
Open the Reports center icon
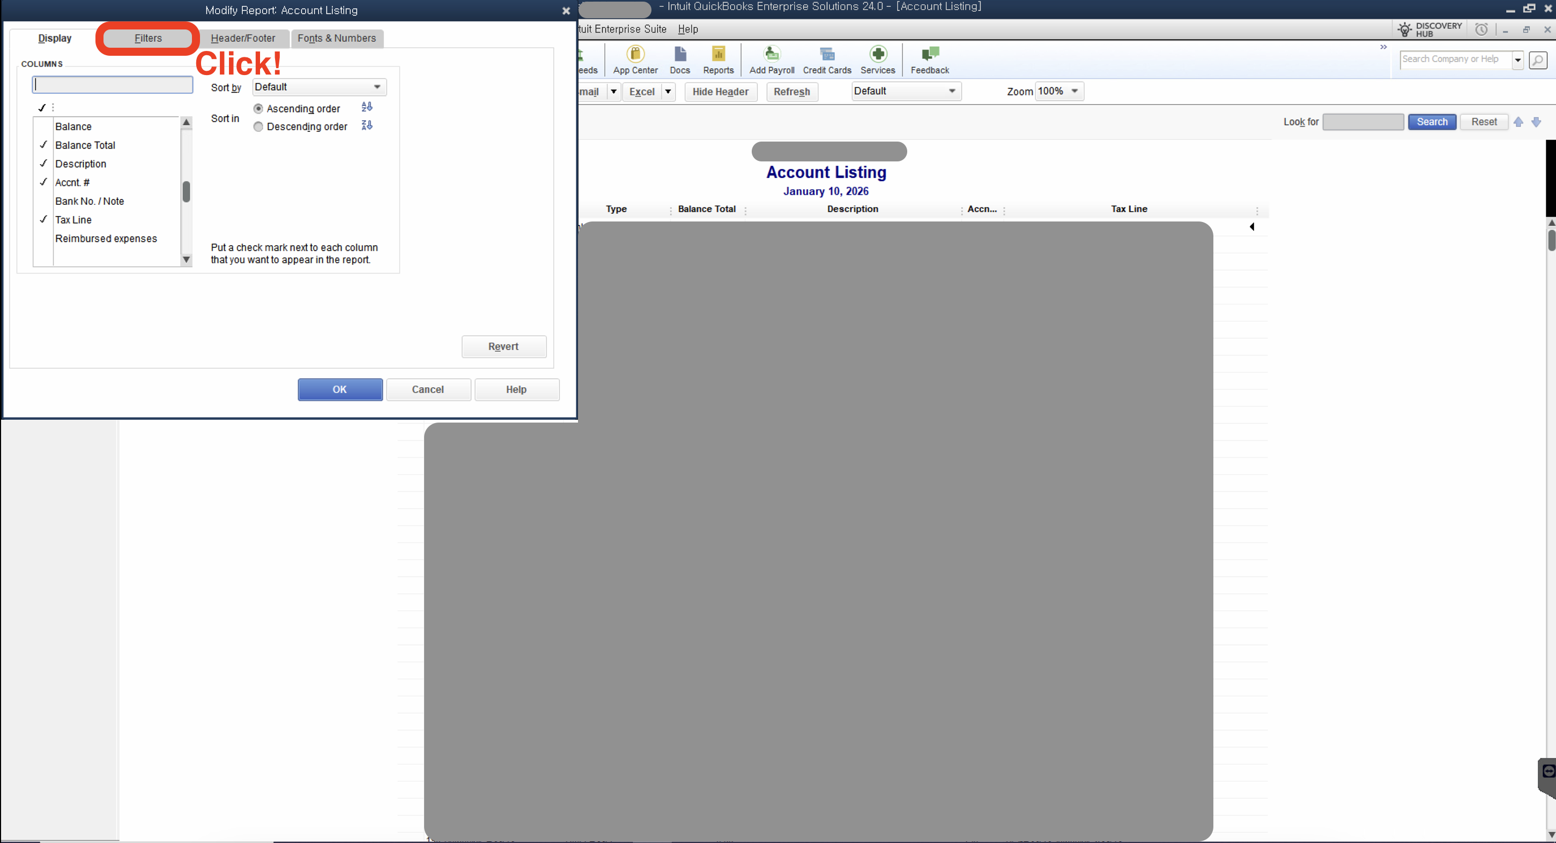(x=718, y=59)
